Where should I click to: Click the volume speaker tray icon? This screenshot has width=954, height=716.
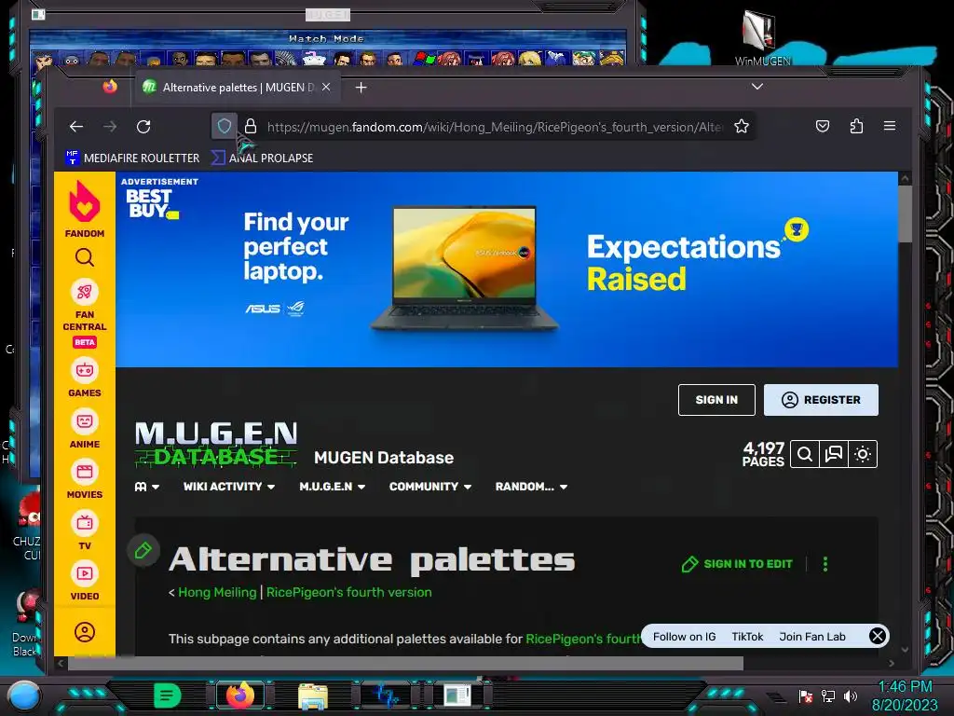(850, 695)
